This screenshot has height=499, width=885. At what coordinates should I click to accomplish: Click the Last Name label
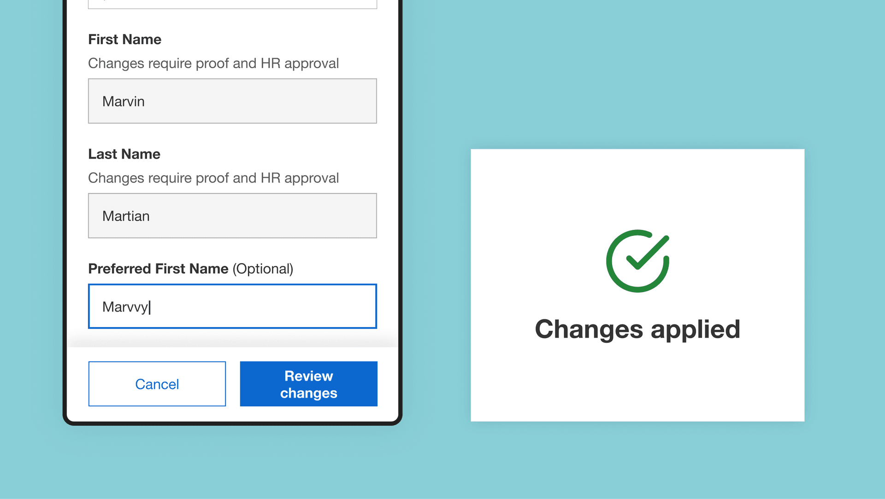124,154
